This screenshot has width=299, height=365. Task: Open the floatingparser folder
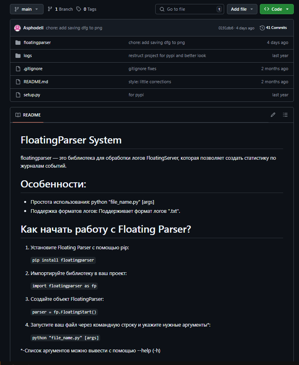[37, 42]
